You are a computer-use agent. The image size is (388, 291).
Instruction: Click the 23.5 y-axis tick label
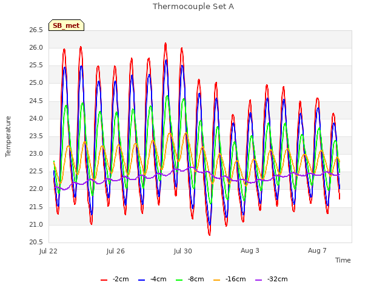pos(36,136)
